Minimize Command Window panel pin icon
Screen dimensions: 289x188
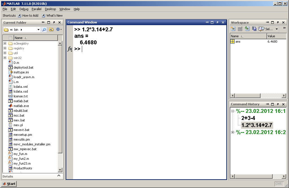(x=207, y=22)
